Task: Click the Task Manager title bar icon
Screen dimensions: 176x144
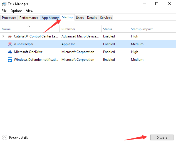Action: coord(4,4)
